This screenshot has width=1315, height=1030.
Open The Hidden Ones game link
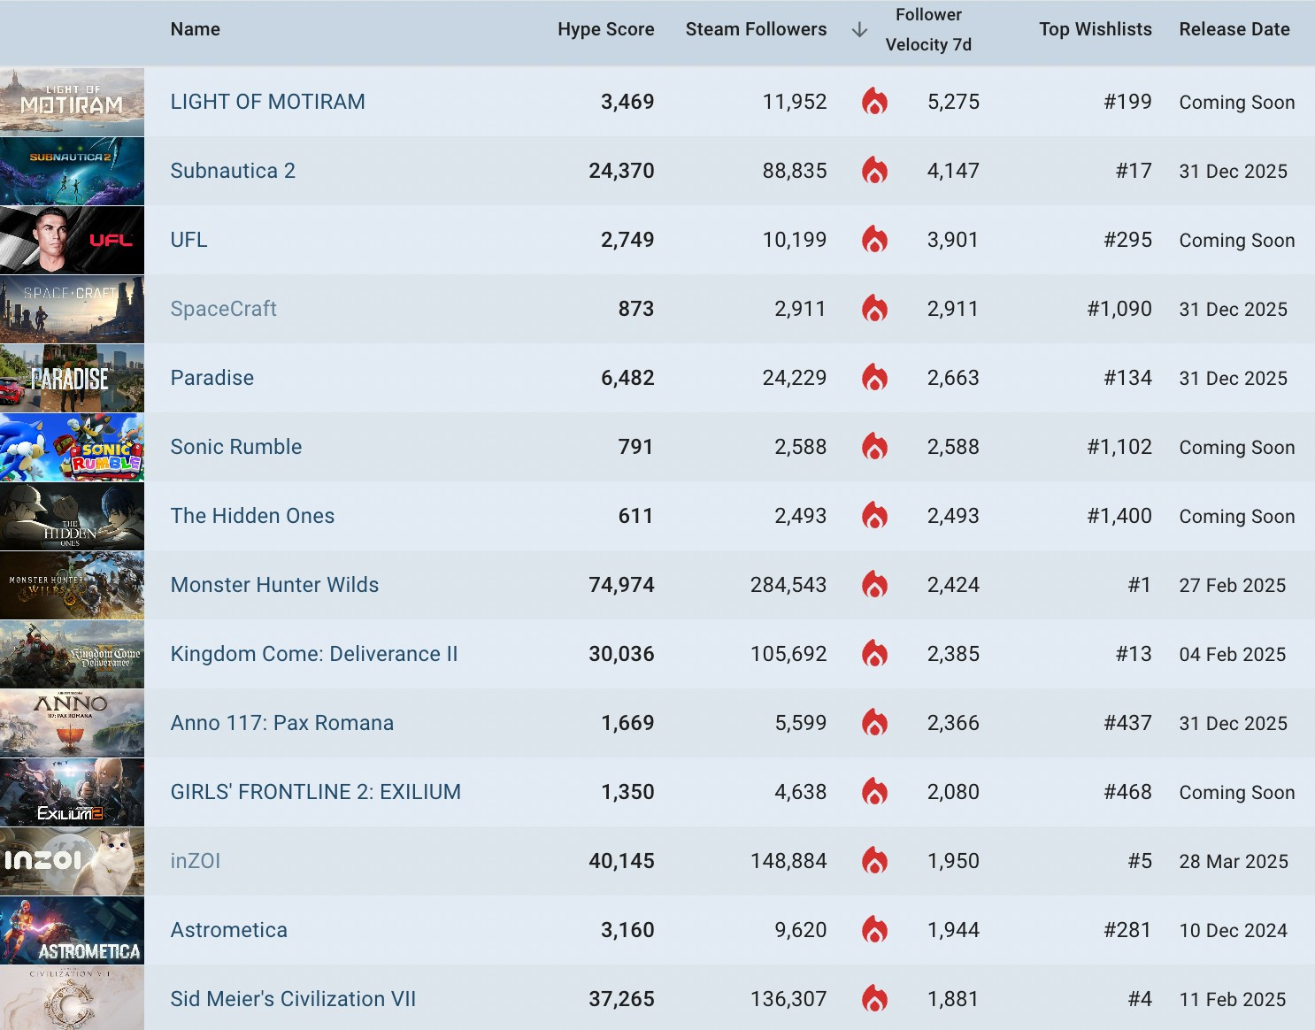tap(253, 516)
